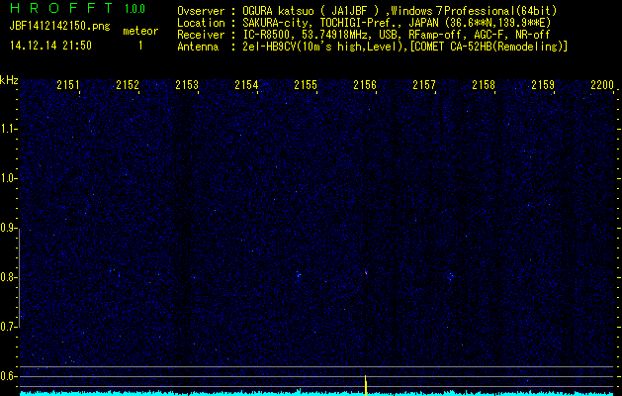The height and width of the screenshot is (396, 622).
Task: Click the 0.8 frequency axis label
Action: tap(8, 277)
